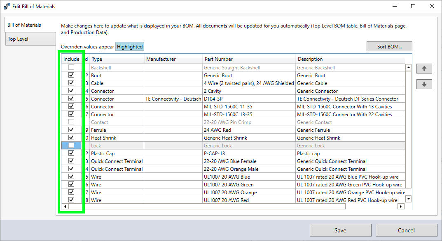This screenshot has width=442, height=241.
Task: Select 22-20 AWG Blue Female part number
Action: (249, 161)
